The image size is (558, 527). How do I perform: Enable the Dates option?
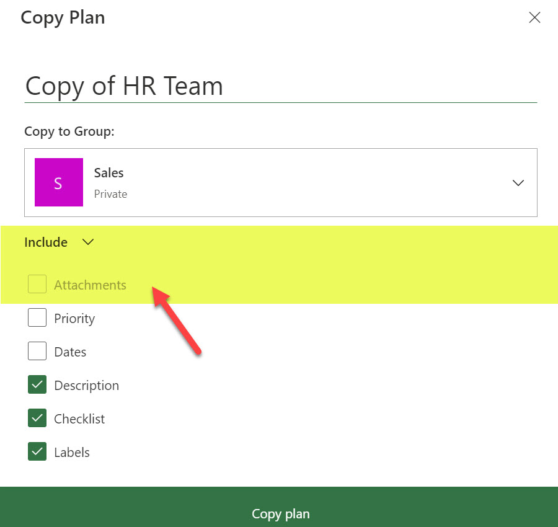(x=37, y=350)
